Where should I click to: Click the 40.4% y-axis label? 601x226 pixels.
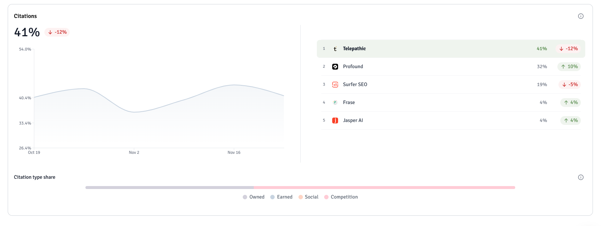click(x=25, y=98)
